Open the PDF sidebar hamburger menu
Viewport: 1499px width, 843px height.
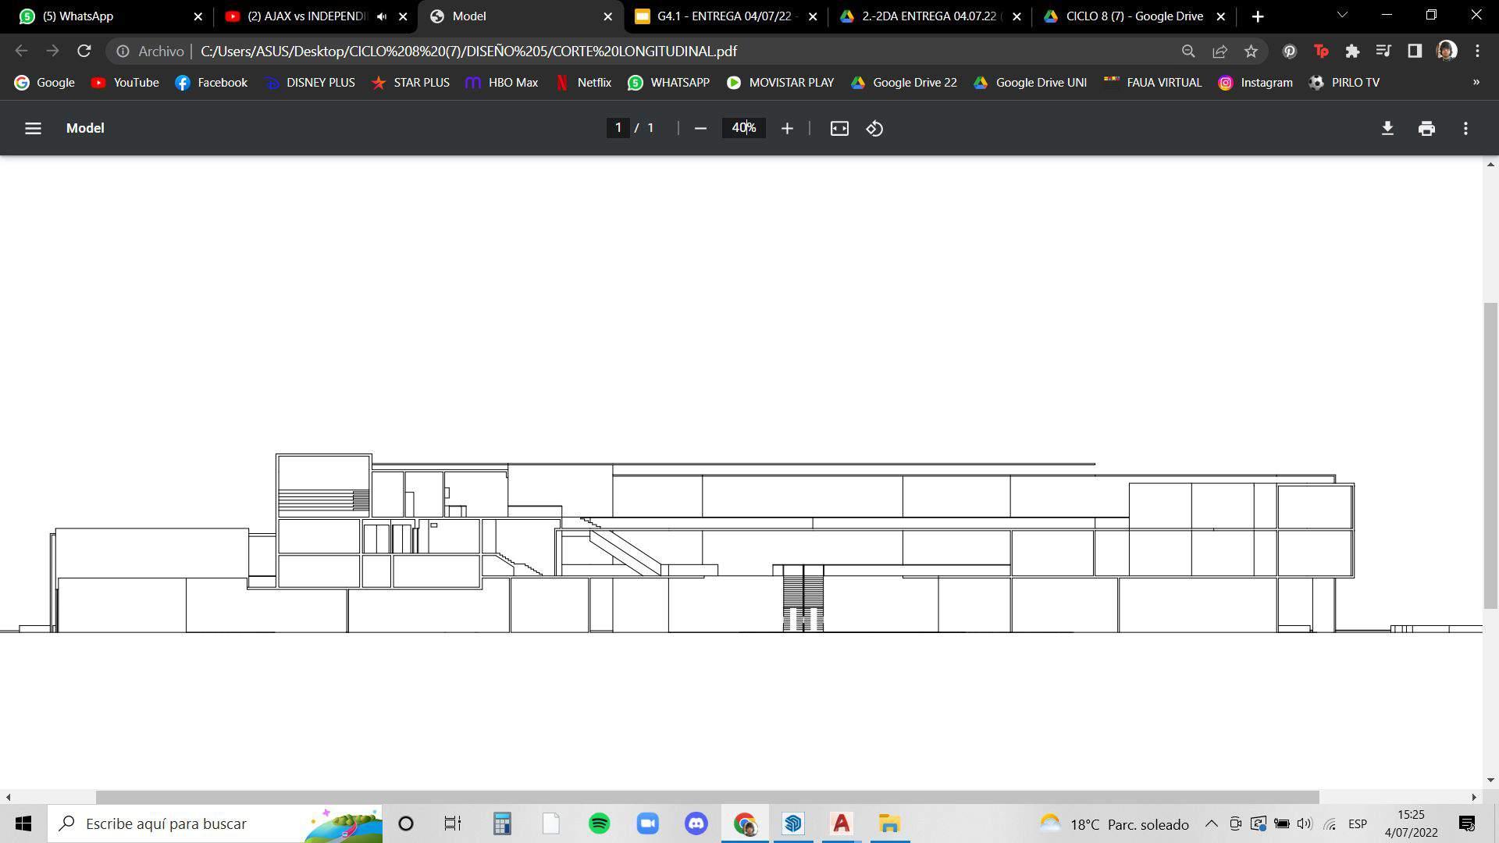[33, 128]
